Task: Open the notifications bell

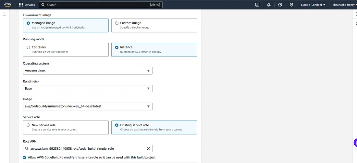Action: pos(269,5)
